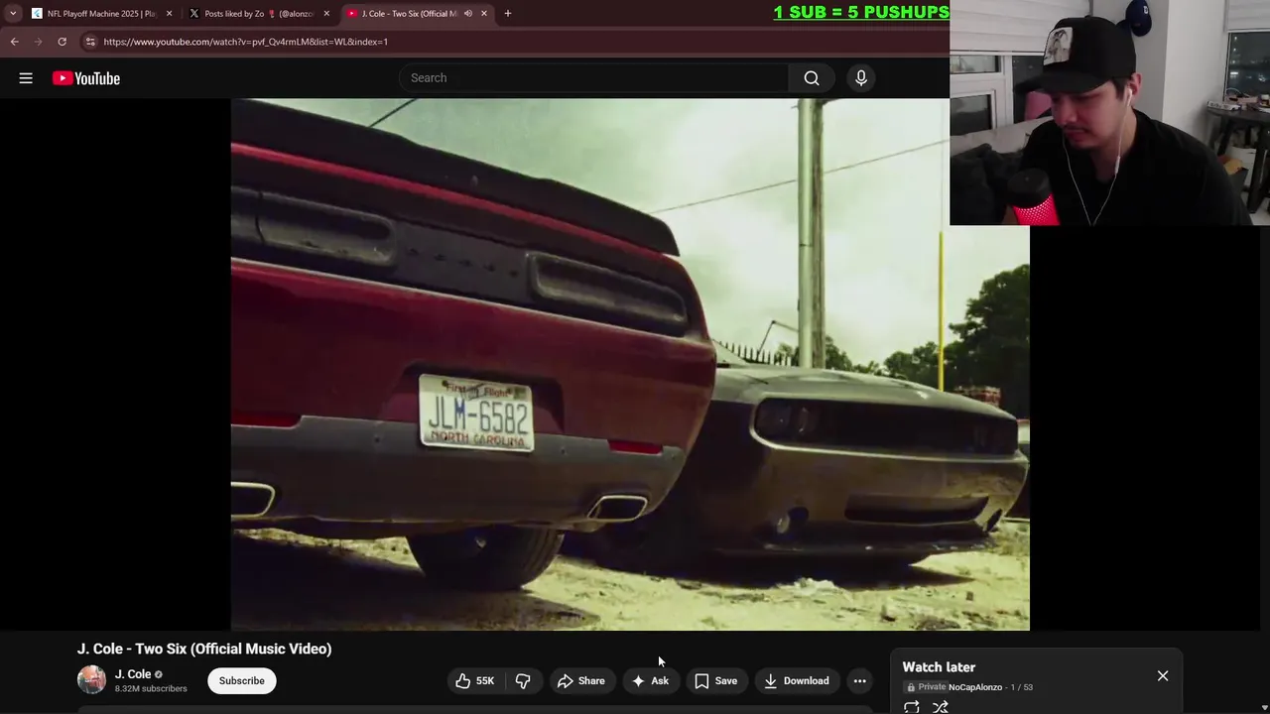This screenshot has height=714, width=1270.
Task: Share the Two Six video
Action: point(581,681)
